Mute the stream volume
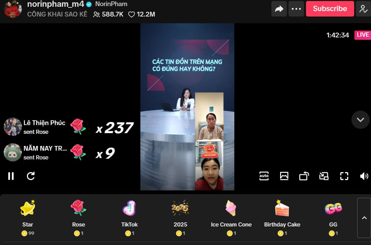 (x=364, y=176)
